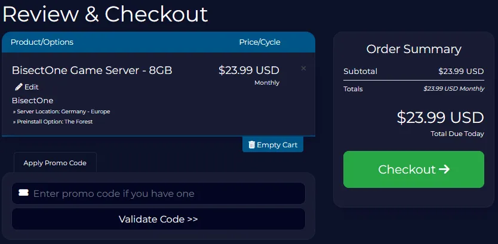Open the Apply Promo Code tab
Screen dimensions: 498x244
[55, 163]
